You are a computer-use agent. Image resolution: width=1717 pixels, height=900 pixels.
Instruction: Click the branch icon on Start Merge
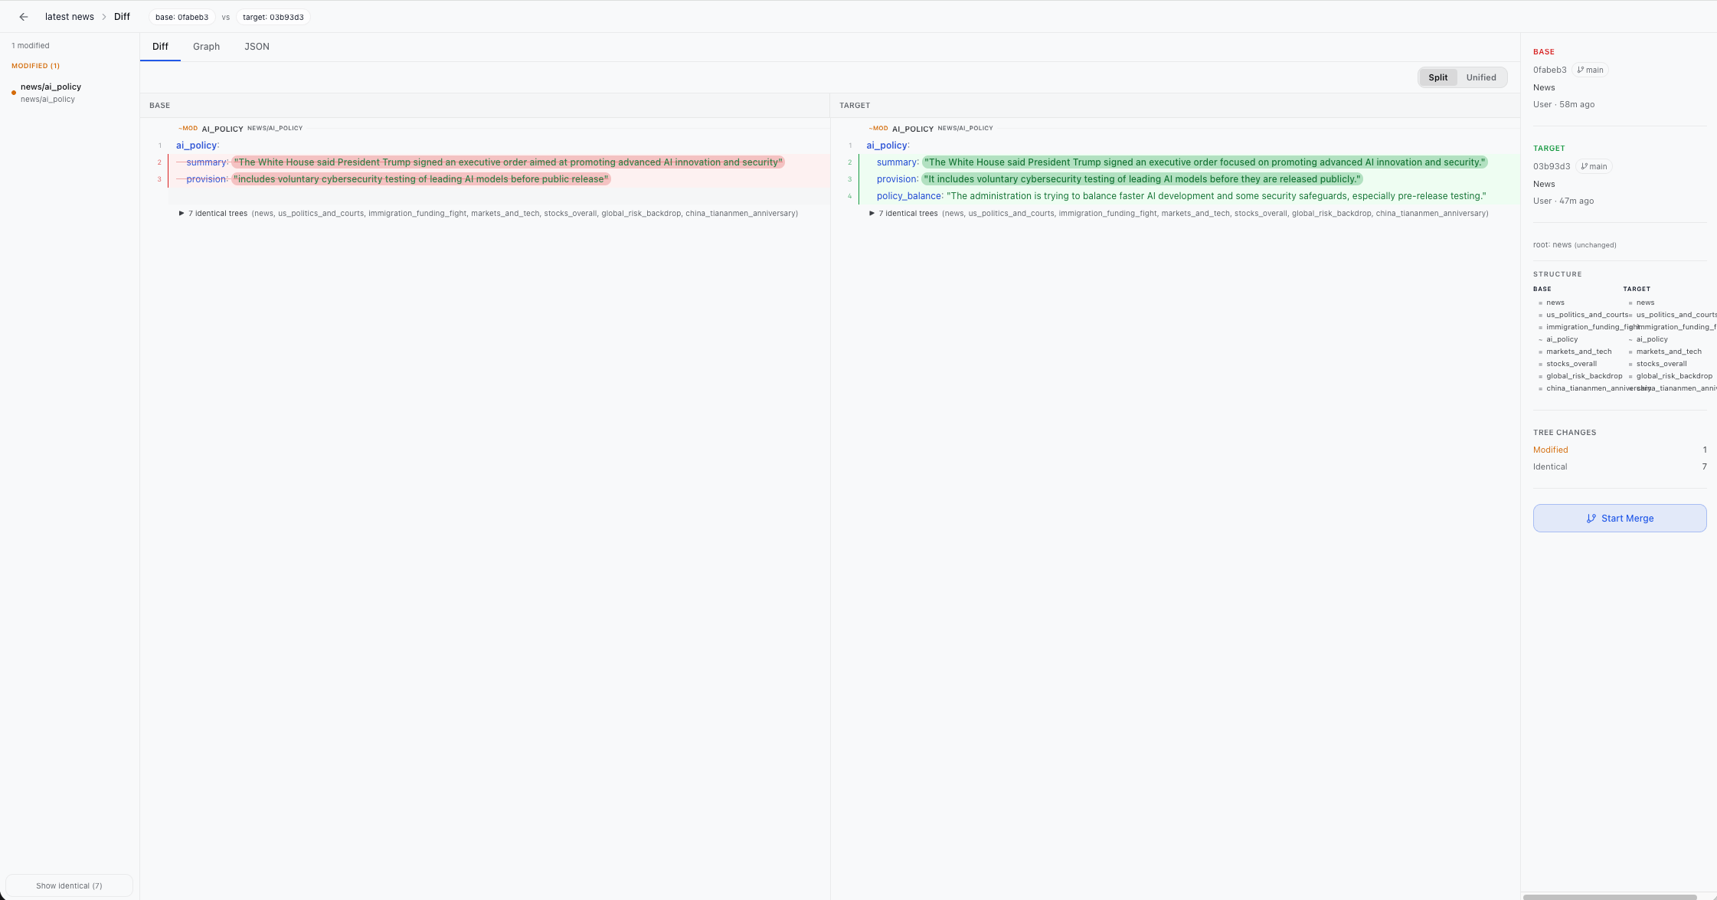(x=1591, y=519)
